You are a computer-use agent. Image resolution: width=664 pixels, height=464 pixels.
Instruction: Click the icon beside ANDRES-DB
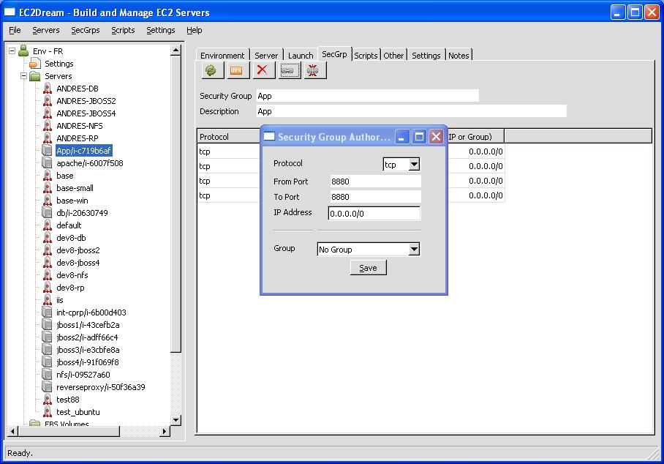48,89
